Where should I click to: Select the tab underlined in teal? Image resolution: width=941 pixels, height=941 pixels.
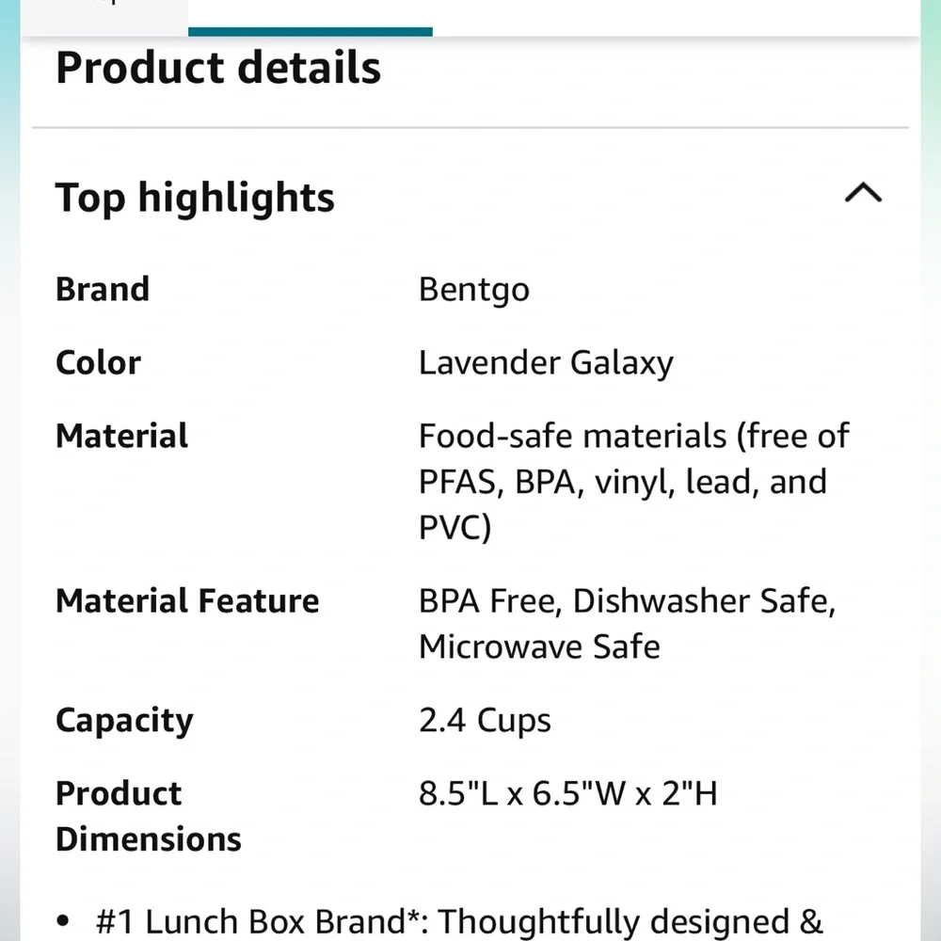[x=311, y=18]
